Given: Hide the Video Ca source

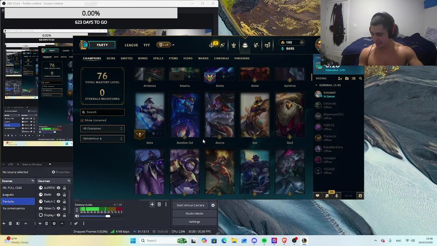Looking at the screenshot, I should 58,208.
